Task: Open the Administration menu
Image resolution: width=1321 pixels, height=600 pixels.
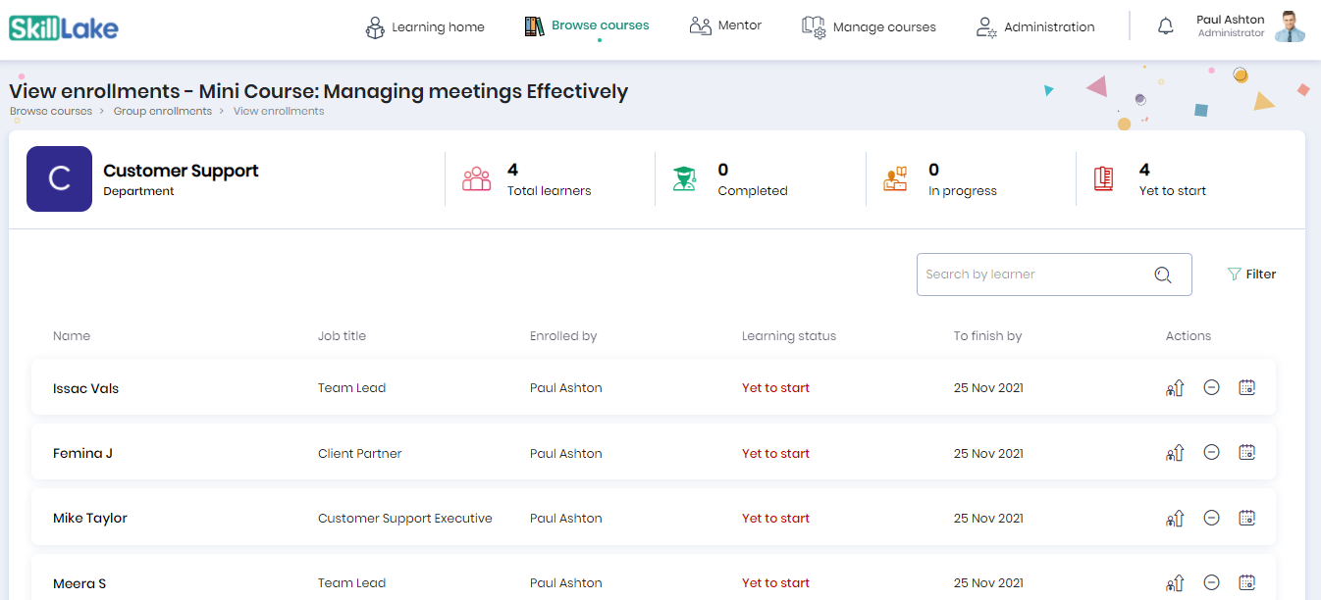Action: 1049,27
